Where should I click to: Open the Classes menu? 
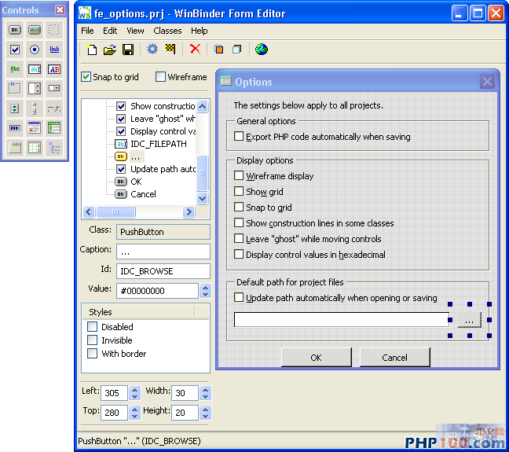coord(167,31)
